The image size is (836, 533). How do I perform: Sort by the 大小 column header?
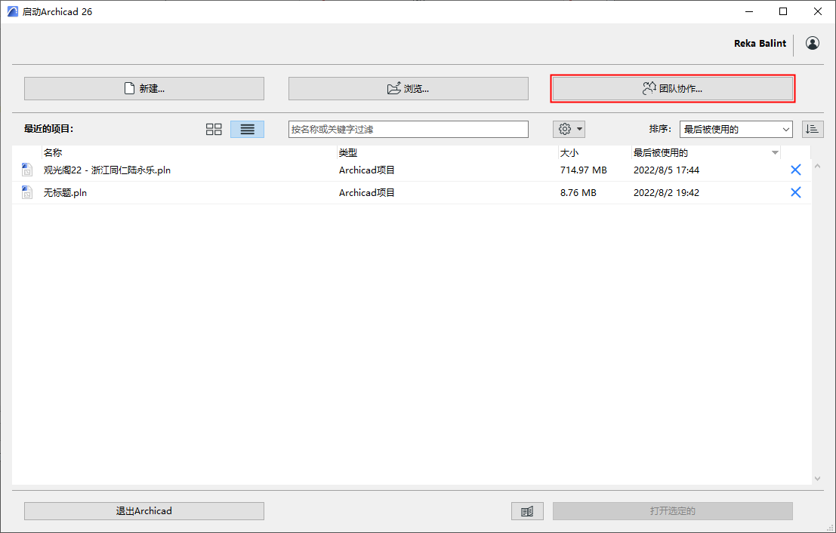(569, 153)
